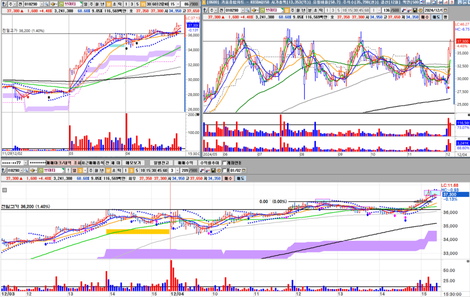470x297 pixels.
Task: Open settings gear in top-right chart
Action: pyautogui.click(x=420, y=10)
